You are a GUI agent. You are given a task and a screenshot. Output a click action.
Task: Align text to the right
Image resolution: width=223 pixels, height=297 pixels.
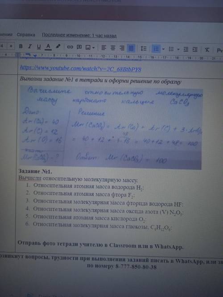(x=122, y=48)
